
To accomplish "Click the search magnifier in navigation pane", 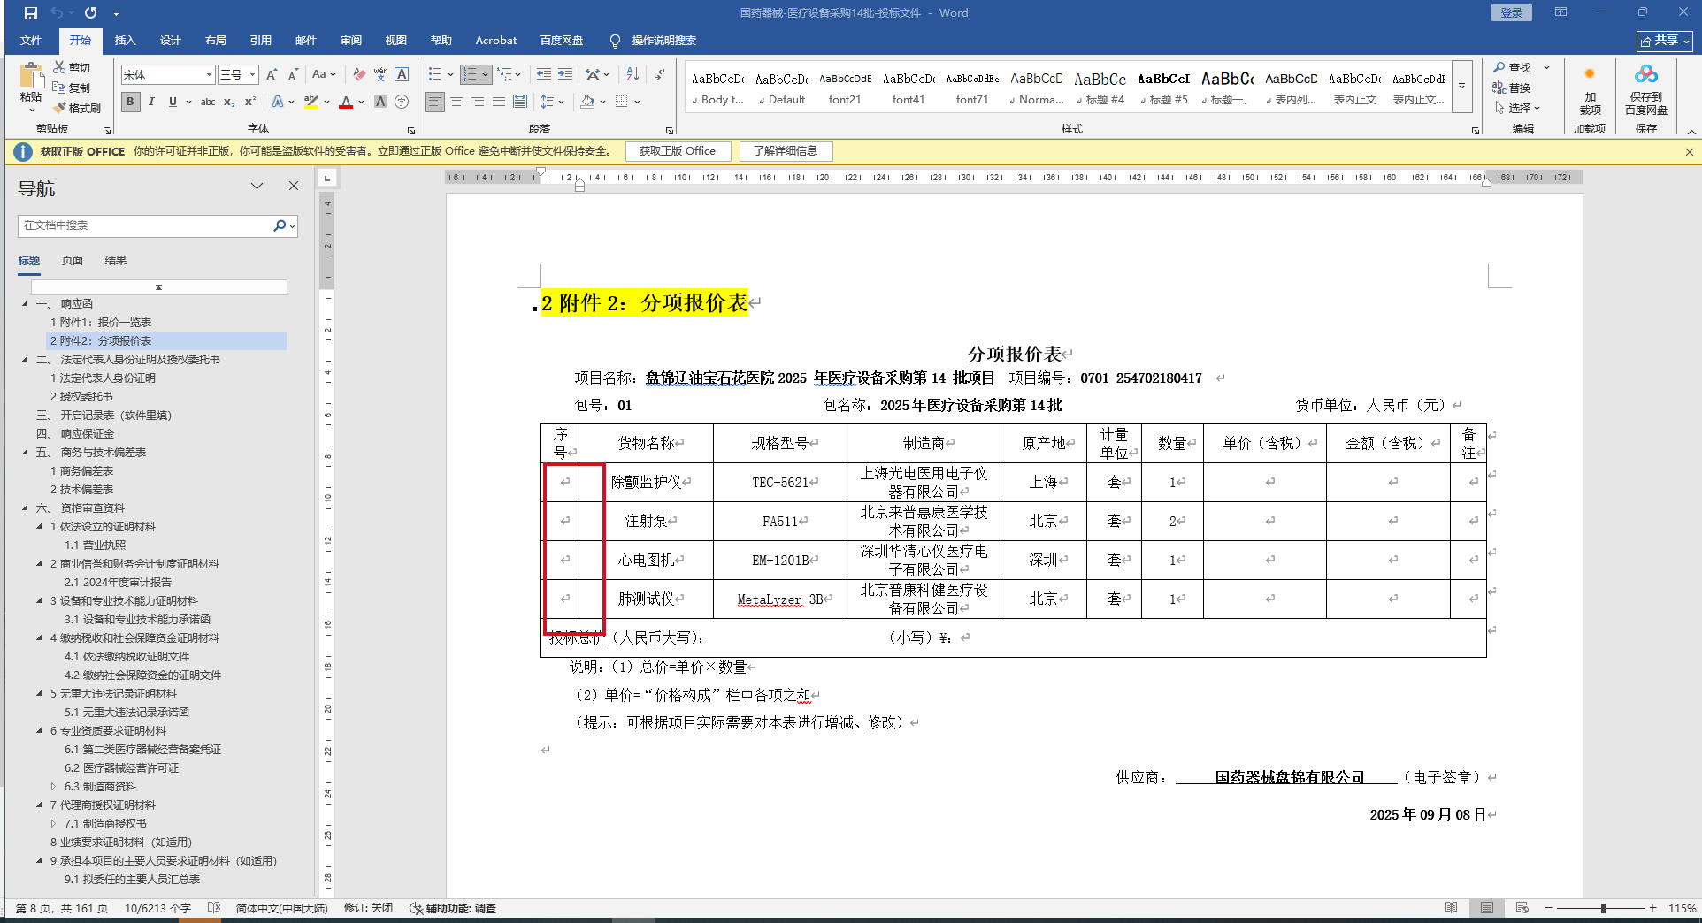I will pyautogui.click(x=280, y=225).
